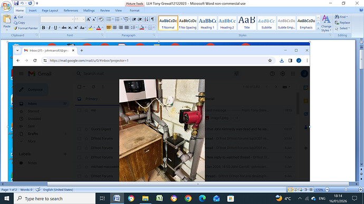
Task: Toggle Strikethrough text formatting
Action: pos(64,28)
